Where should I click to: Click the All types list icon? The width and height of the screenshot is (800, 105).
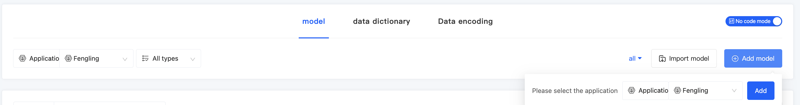(145, 58)
